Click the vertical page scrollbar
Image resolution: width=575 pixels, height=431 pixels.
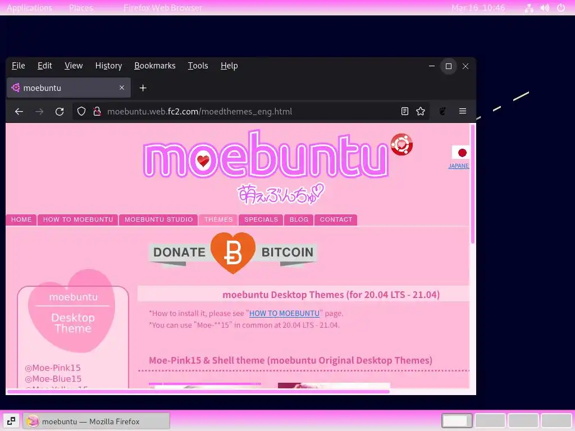tap(473, 184)
